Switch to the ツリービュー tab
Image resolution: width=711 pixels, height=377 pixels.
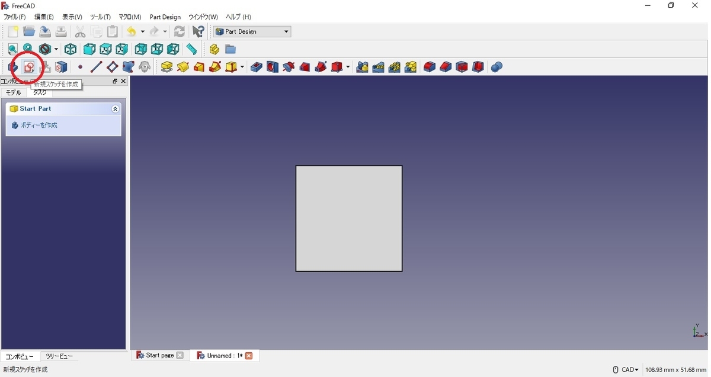(x=59, y=356)
